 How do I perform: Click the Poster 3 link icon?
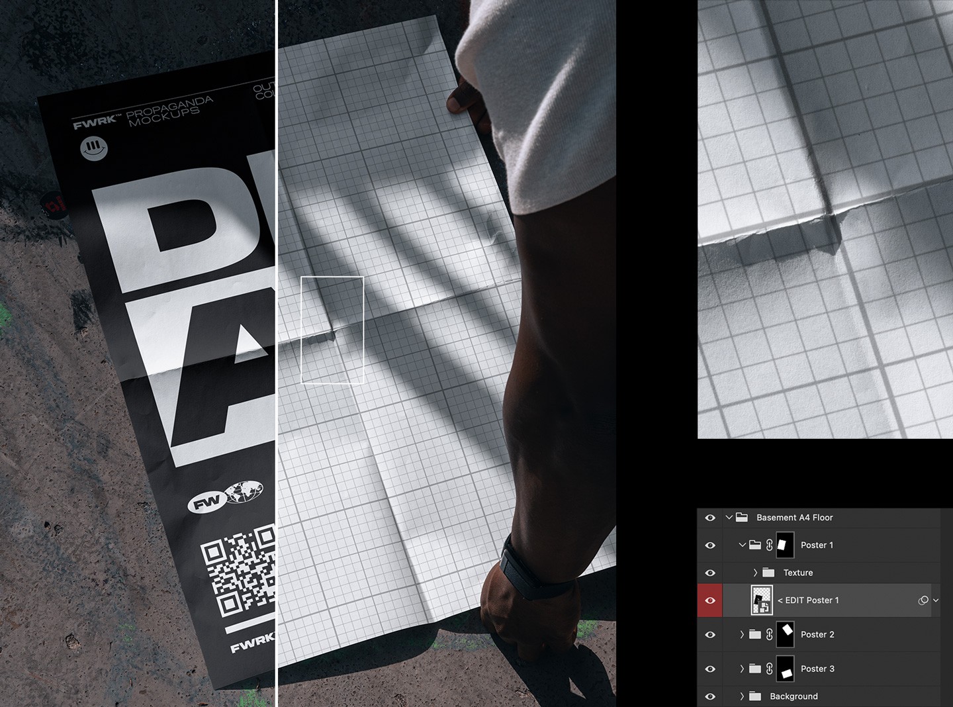[768, 669]
